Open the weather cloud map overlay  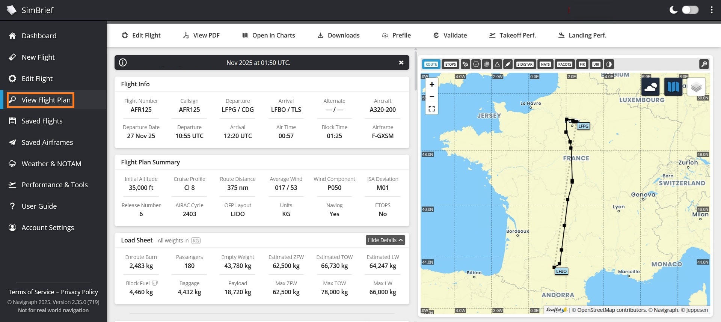pyautogui.click(x=650, y=87)
